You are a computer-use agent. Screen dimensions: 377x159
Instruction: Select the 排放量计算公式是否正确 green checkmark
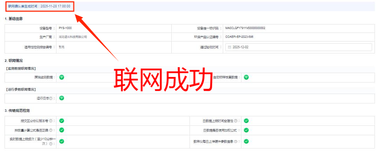coord(62,130)
